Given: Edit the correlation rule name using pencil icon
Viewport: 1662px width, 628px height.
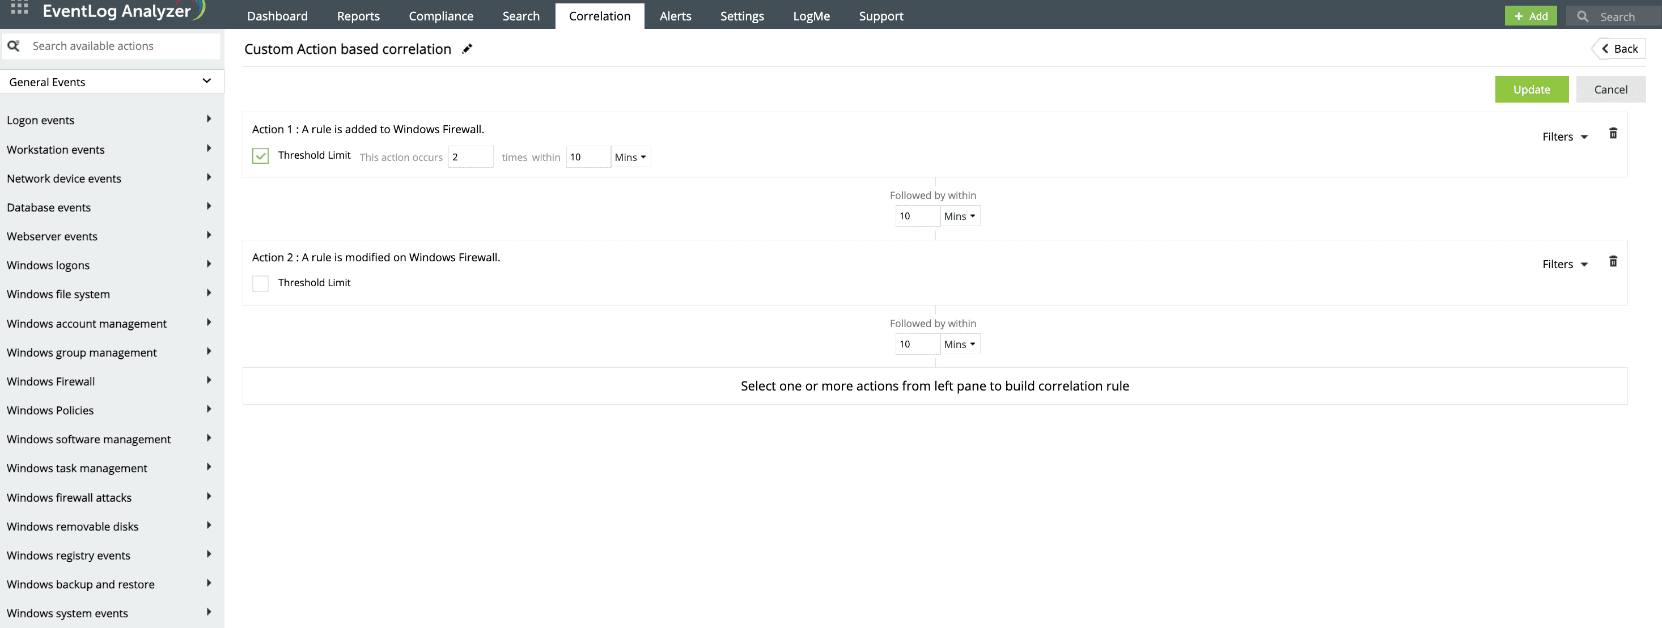Looking at the screenshot, I should [467, 48].
